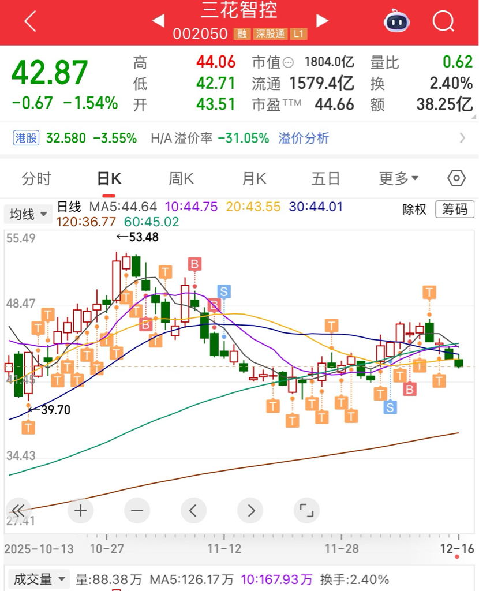Switch to 五日 tab

point(326,179)
